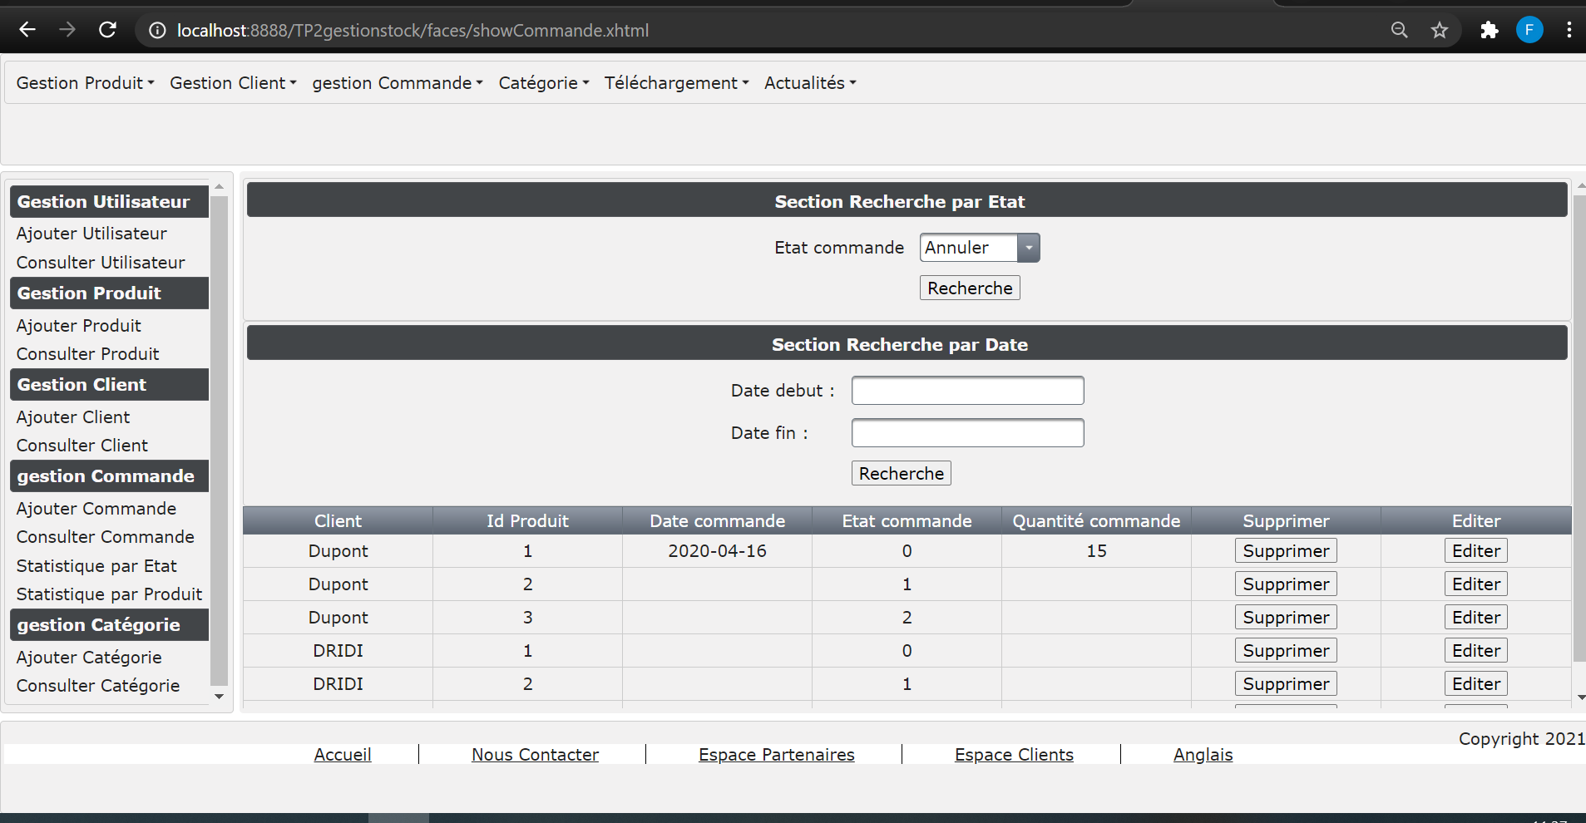The width and height of the screenshot is (1586, 823).
Task: Edit DRIDI order for product 1
Action: pos(1476,651)
